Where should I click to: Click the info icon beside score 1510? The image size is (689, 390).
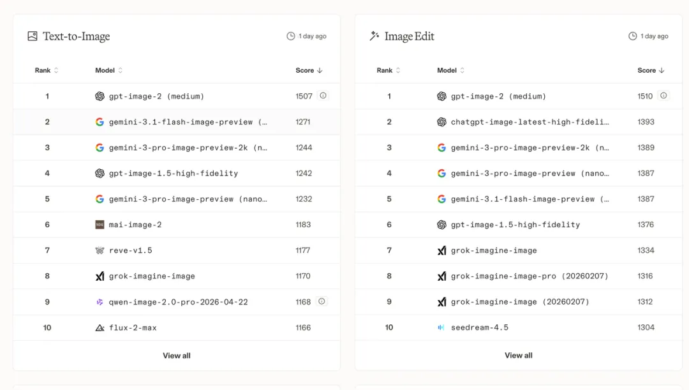coord(663,96)
